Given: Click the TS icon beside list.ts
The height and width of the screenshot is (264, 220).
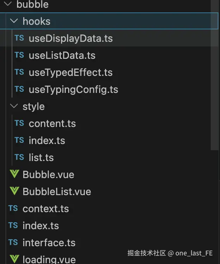Looking at the screenshot, I should [x=19, y=157].
